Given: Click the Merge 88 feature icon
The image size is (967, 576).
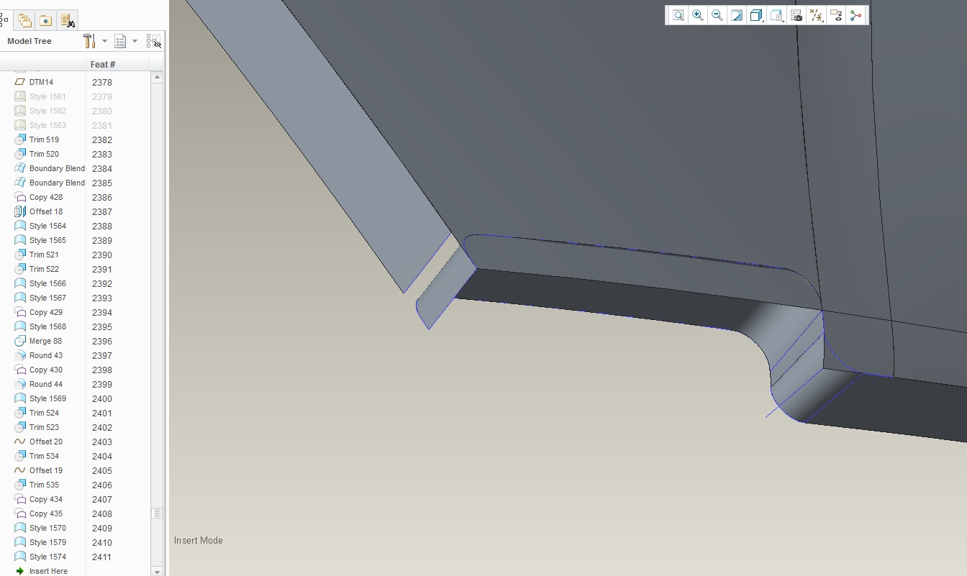Looking at the screenshot, I should tap(20, 341).
